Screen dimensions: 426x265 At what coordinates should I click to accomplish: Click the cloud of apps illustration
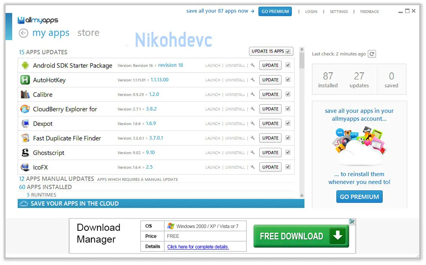point(360,146)
